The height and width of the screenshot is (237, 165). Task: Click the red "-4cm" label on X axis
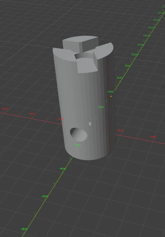(32, 114)
